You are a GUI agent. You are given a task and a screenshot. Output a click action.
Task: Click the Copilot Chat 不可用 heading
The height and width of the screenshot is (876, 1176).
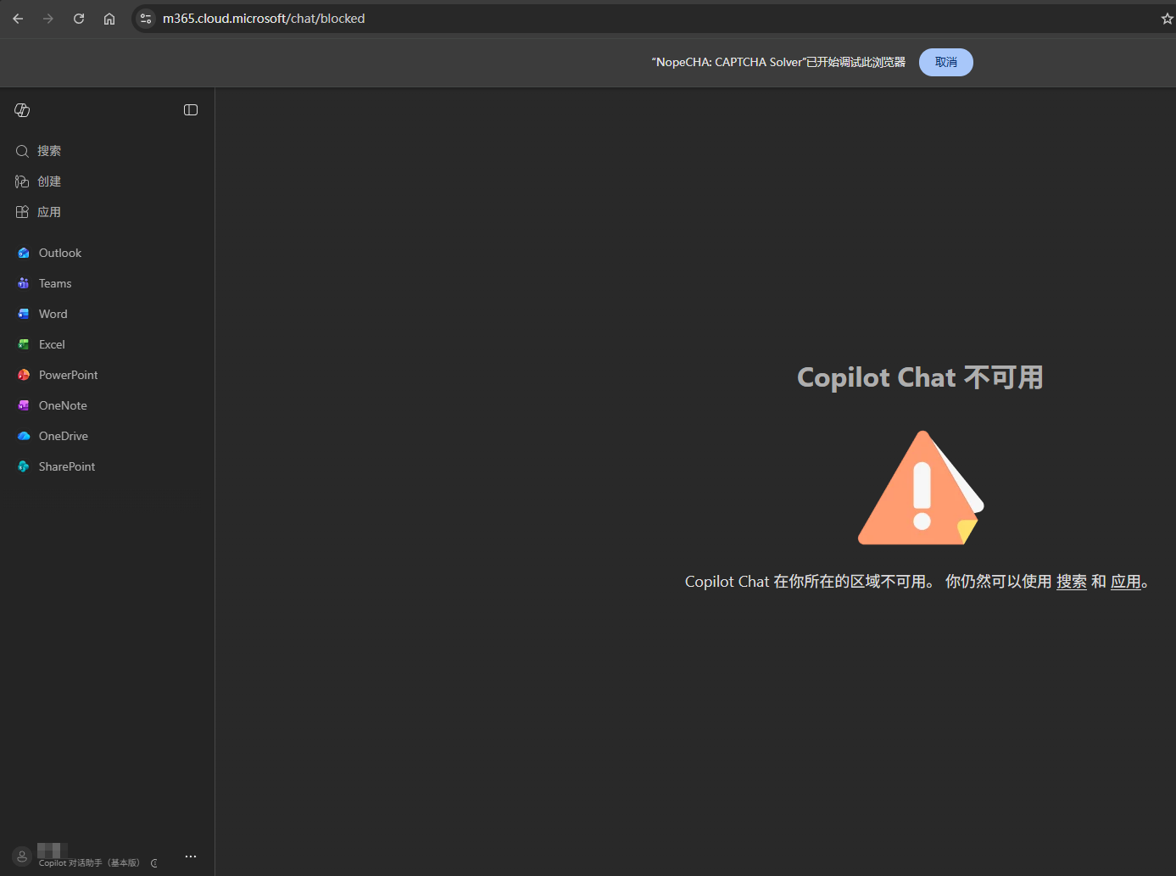point(921,377)
